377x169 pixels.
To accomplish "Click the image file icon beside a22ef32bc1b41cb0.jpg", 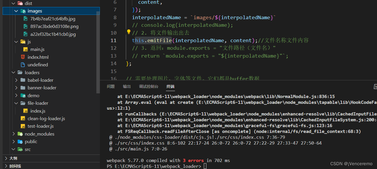I will (25, 34).
